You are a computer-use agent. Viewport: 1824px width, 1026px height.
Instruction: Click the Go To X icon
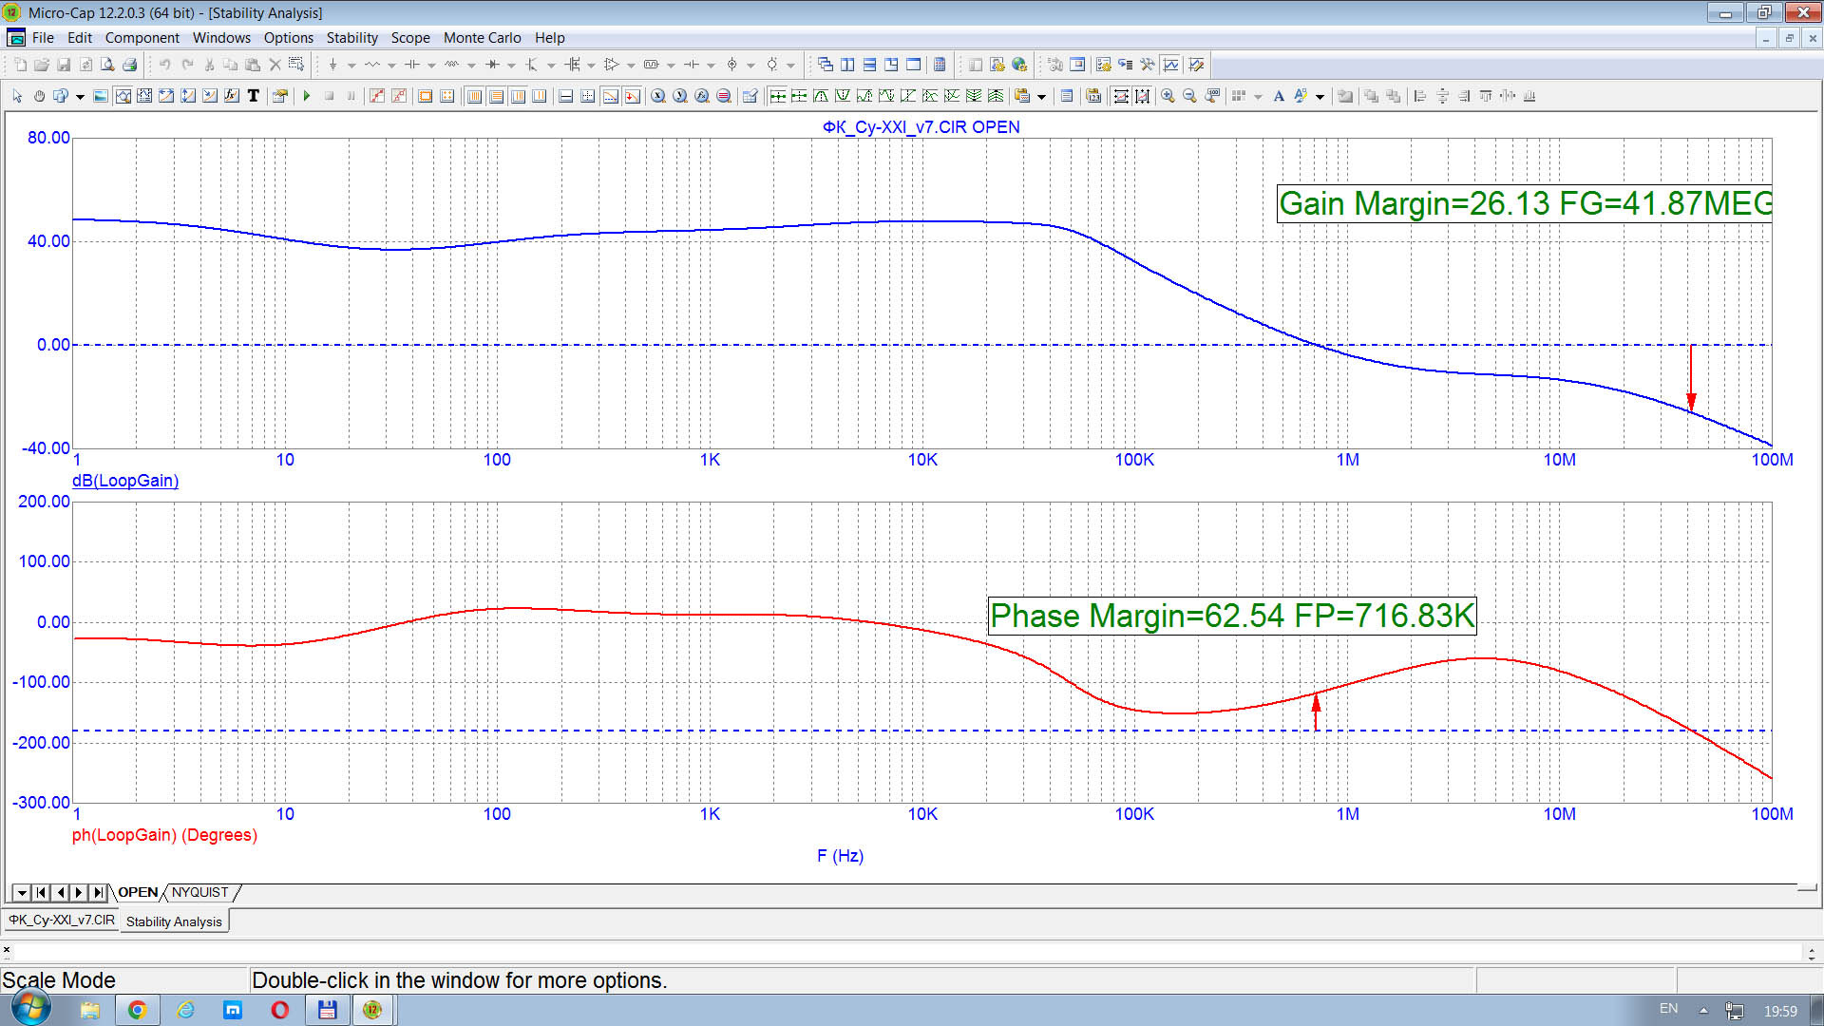click(x=657, y=96)
